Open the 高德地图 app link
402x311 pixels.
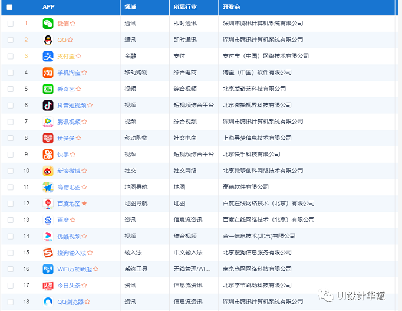click(69, 187)
